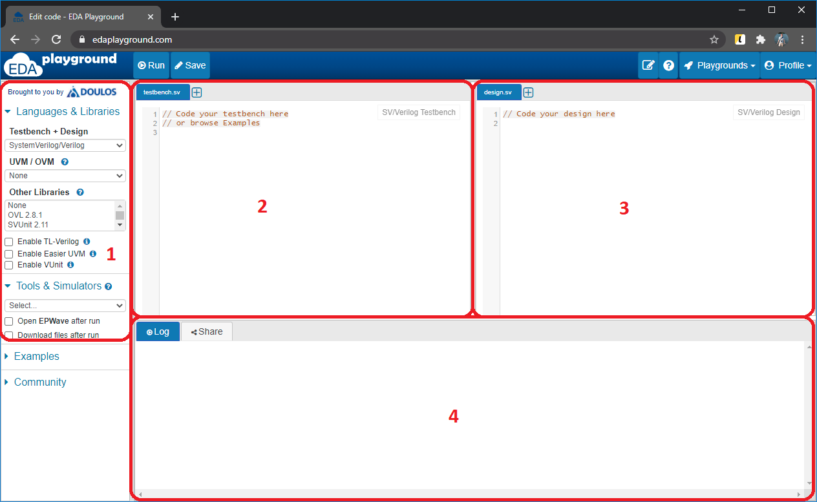Open the help question mark icon
This screenshot has width=817, height=502.
tap(668, 65)
